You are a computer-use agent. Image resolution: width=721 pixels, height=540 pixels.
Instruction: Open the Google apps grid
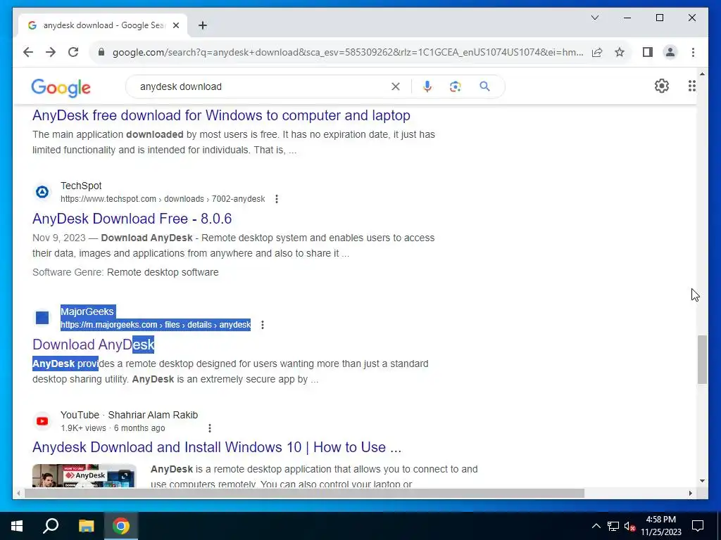[x=691, y=86]
